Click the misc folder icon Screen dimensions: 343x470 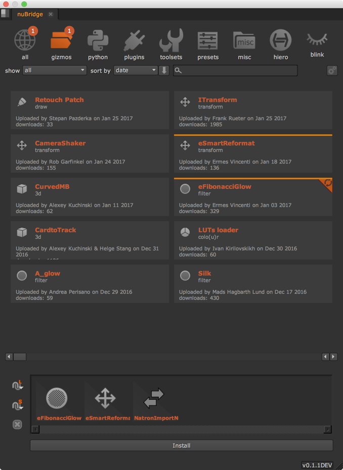(244, 41)
